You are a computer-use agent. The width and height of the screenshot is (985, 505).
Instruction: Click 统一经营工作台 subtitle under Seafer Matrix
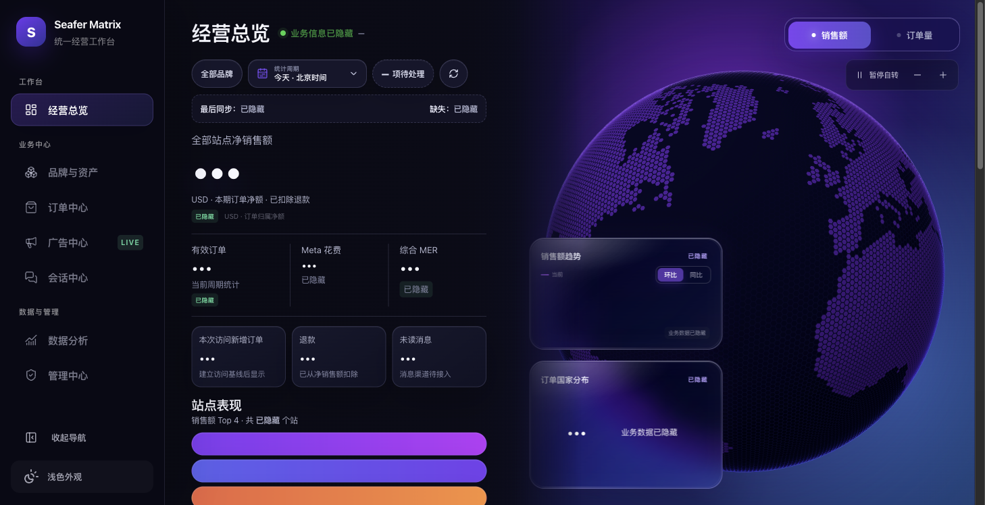pos(84,42)
